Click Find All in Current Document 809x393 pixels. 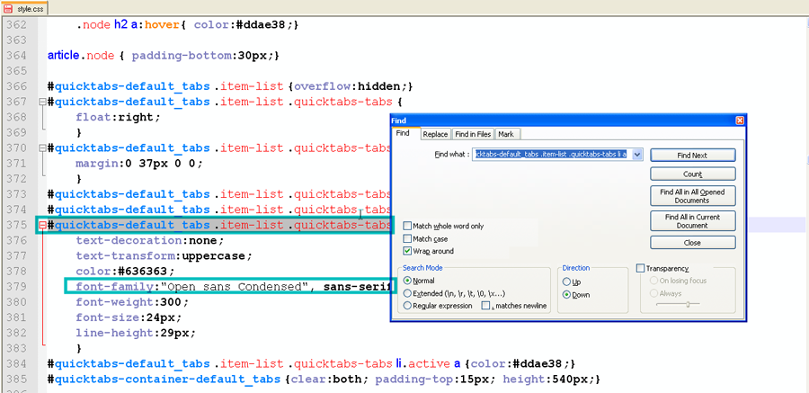(692, 221)
